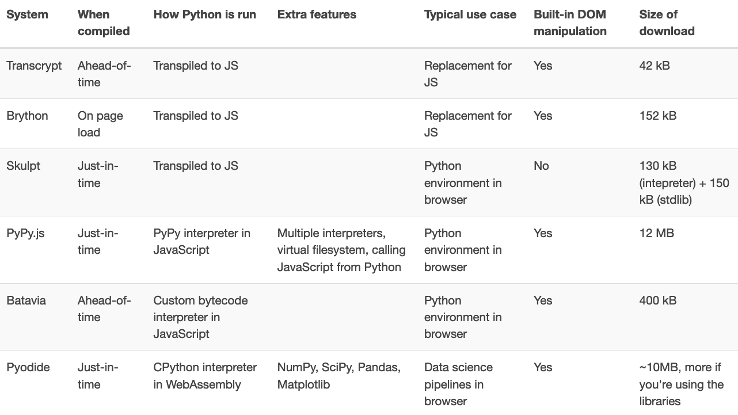The width and height of the screenshot is (738, 415).
Task: Select the PyPy.js system name cell
Action: tap(25, 233)
